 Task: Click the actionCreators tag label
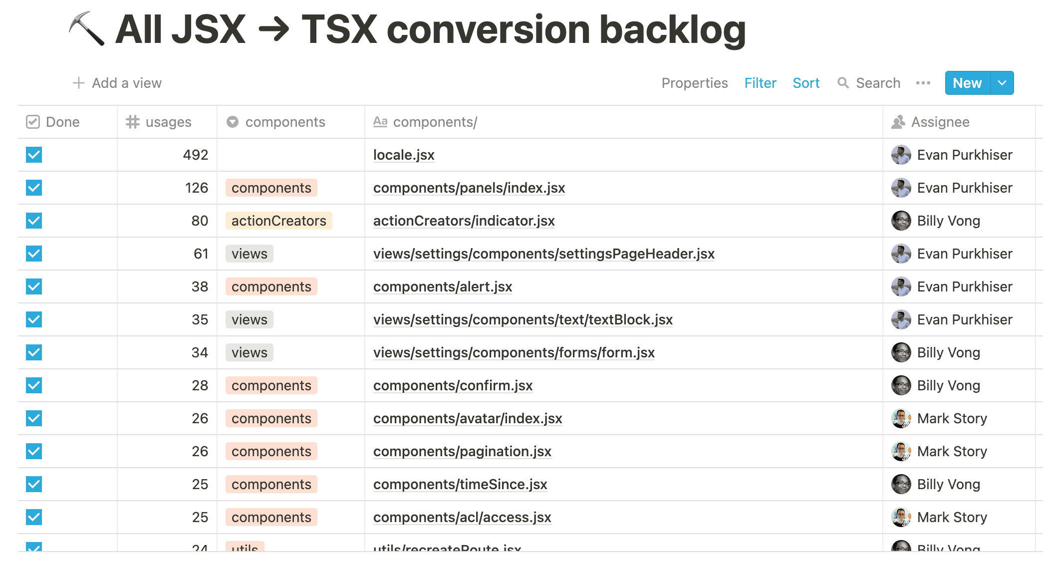tap(279, 221)
